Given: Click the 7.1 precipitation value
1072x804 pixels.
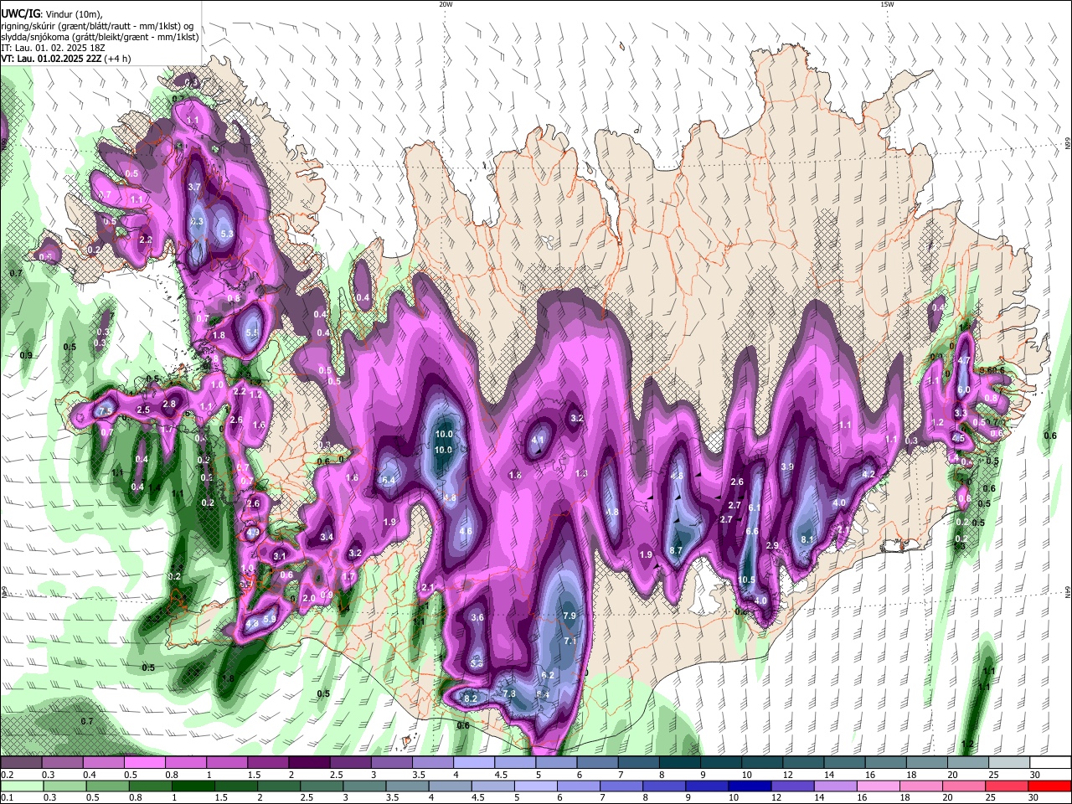Looking at the screenshot, I should point(570,641).
